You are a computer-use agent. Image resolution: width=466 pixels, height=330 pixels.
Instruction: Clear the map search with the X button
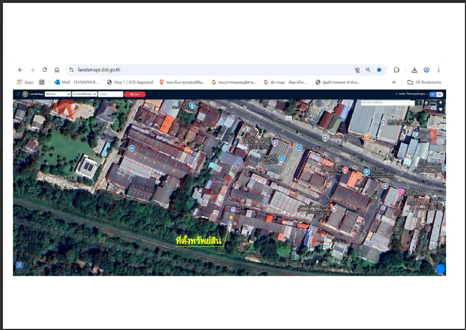(x=419, y=102)
